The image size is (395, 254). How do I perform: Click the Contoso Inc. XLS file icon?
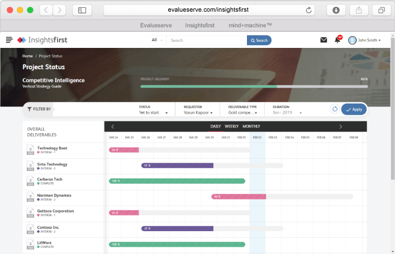tap(31, 229)
